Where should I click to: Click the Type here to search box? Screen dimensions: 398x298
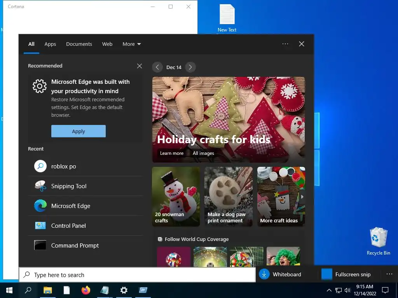click(137, 275)
